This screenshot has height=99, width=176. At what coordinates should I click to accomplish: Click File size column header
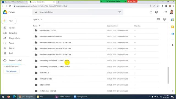pyautogui.click(x=137, y=26)
